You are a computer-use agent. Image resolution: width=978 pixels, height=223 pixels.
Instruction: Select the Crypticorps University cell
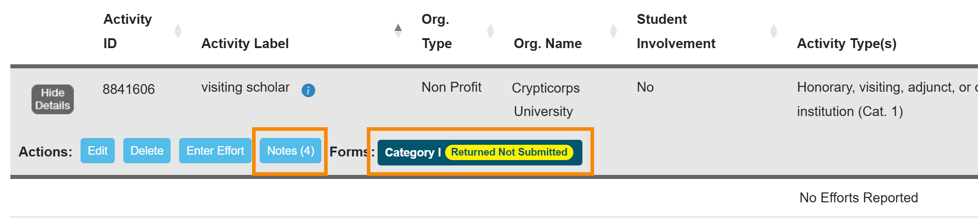[545, 99]
